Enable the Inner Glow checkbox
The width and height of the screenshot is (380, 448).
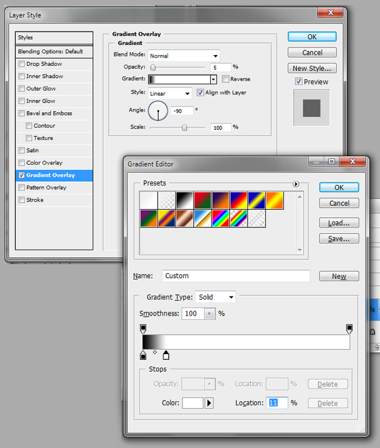point(22,101)
